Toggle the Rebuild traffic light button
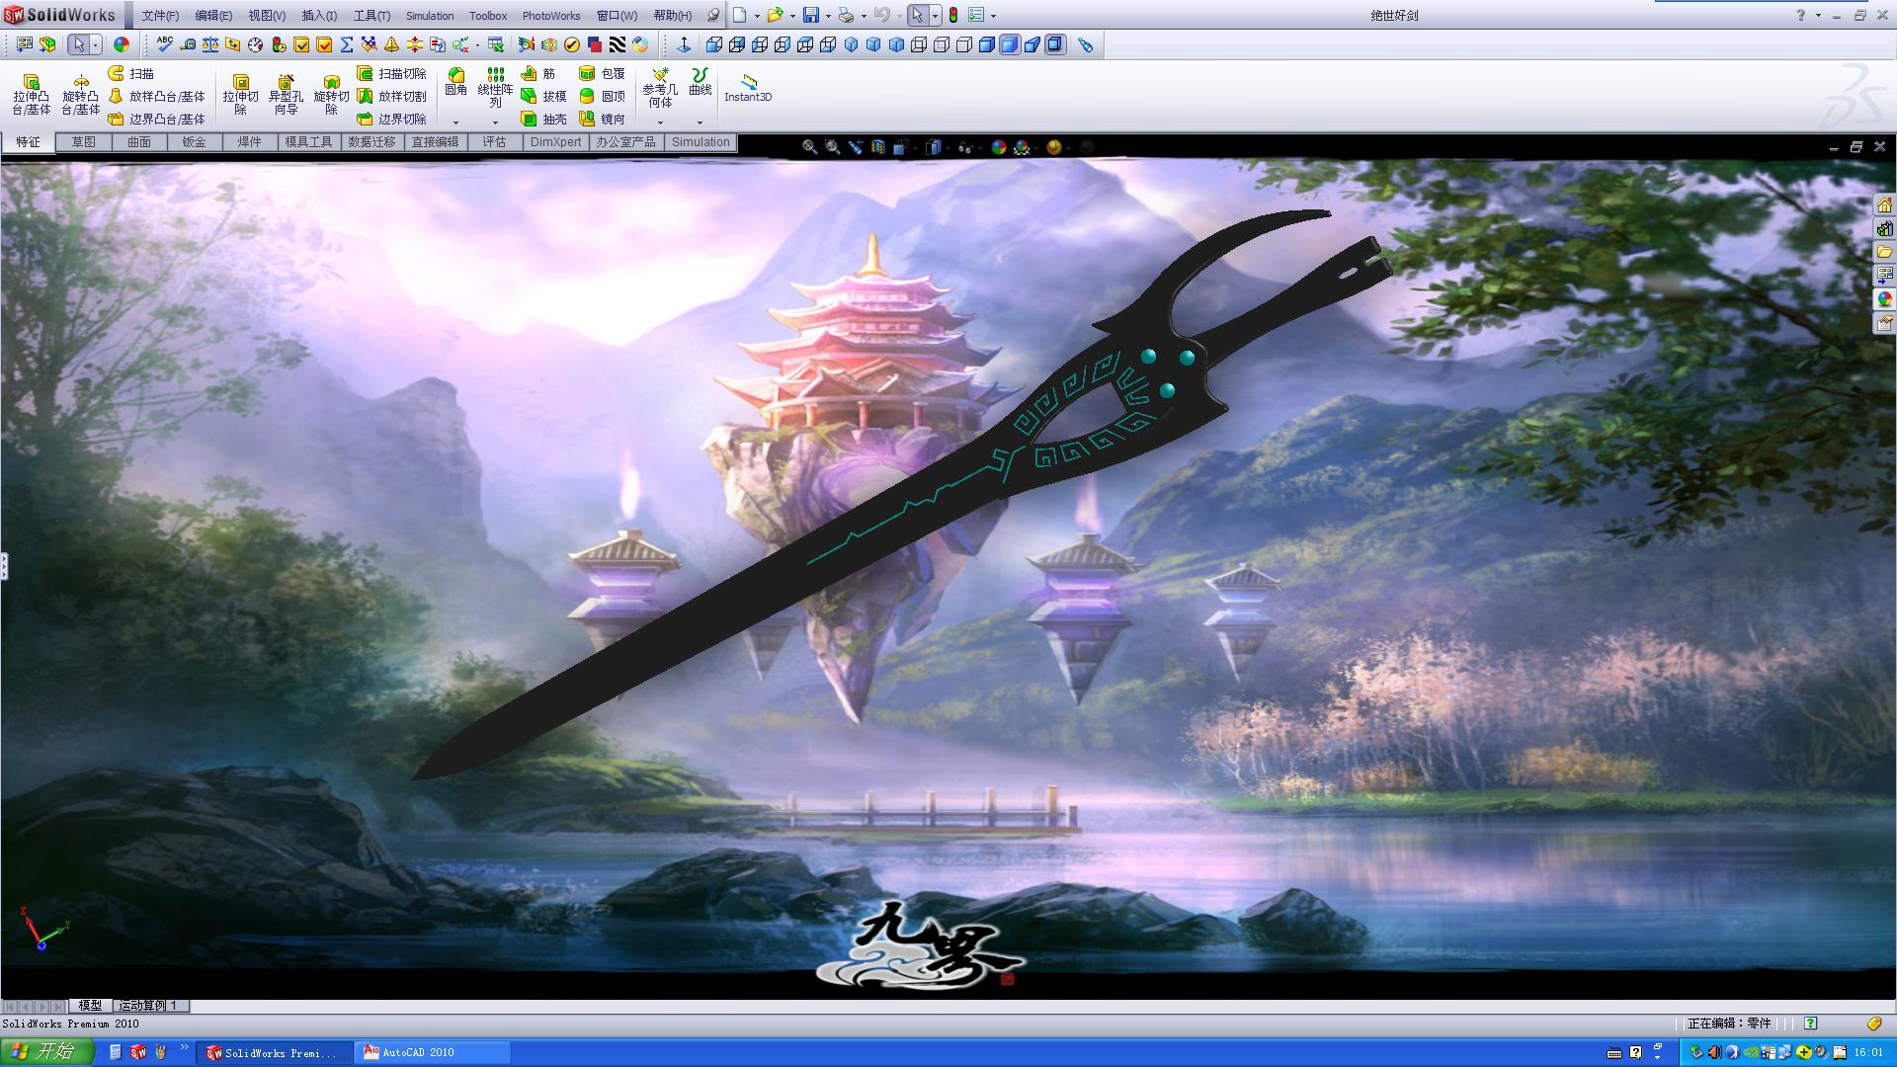Screen dimensions: 1897x1067 pos(952,15)
